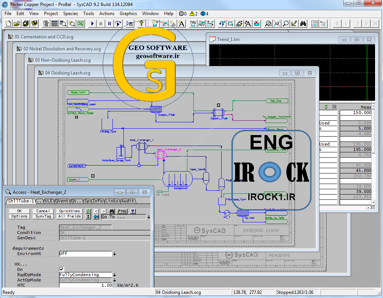Click the HTC value field showing 1.00
The image size is (383, 298).
pyautogui.click(x=85, y=285)
